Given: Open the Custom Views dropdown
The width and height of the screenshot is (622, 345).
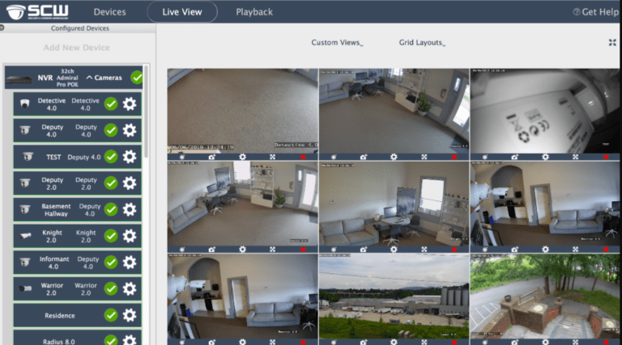Looking at the screenshot, I should click(x=337, y=43).
